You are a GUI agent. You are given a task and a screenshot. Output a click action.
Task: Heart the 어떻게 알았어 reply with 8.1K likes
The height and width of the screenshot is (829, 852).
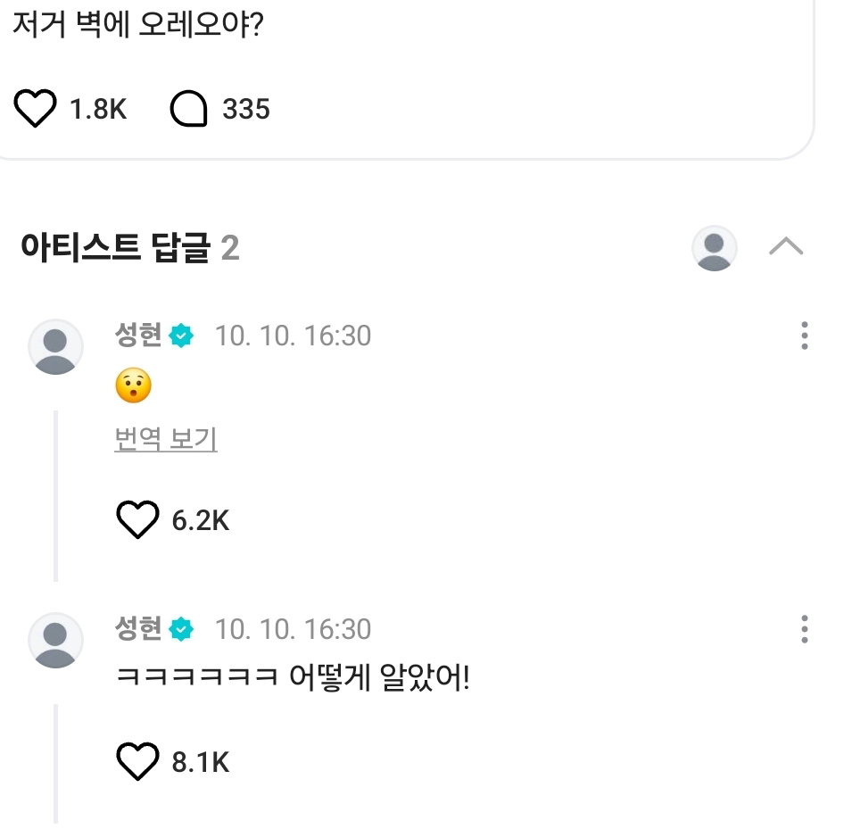point(137,761)
